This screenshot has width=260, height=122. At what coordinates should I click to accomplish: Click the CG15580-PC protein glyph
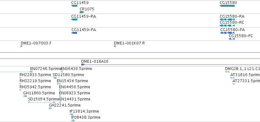click(232, 39)
